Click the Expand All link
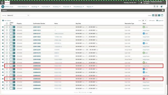This screenshot has height=95, width=168. click(x=160, y=21)
